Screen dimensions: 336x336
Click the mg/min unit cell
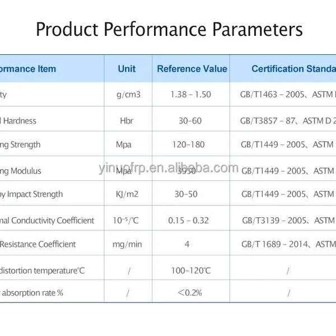click(x=127, y=244)
